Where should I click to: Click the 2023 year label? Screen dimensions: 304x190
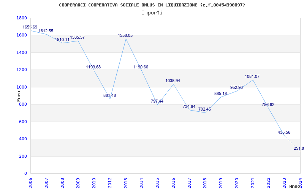(284, 183)
